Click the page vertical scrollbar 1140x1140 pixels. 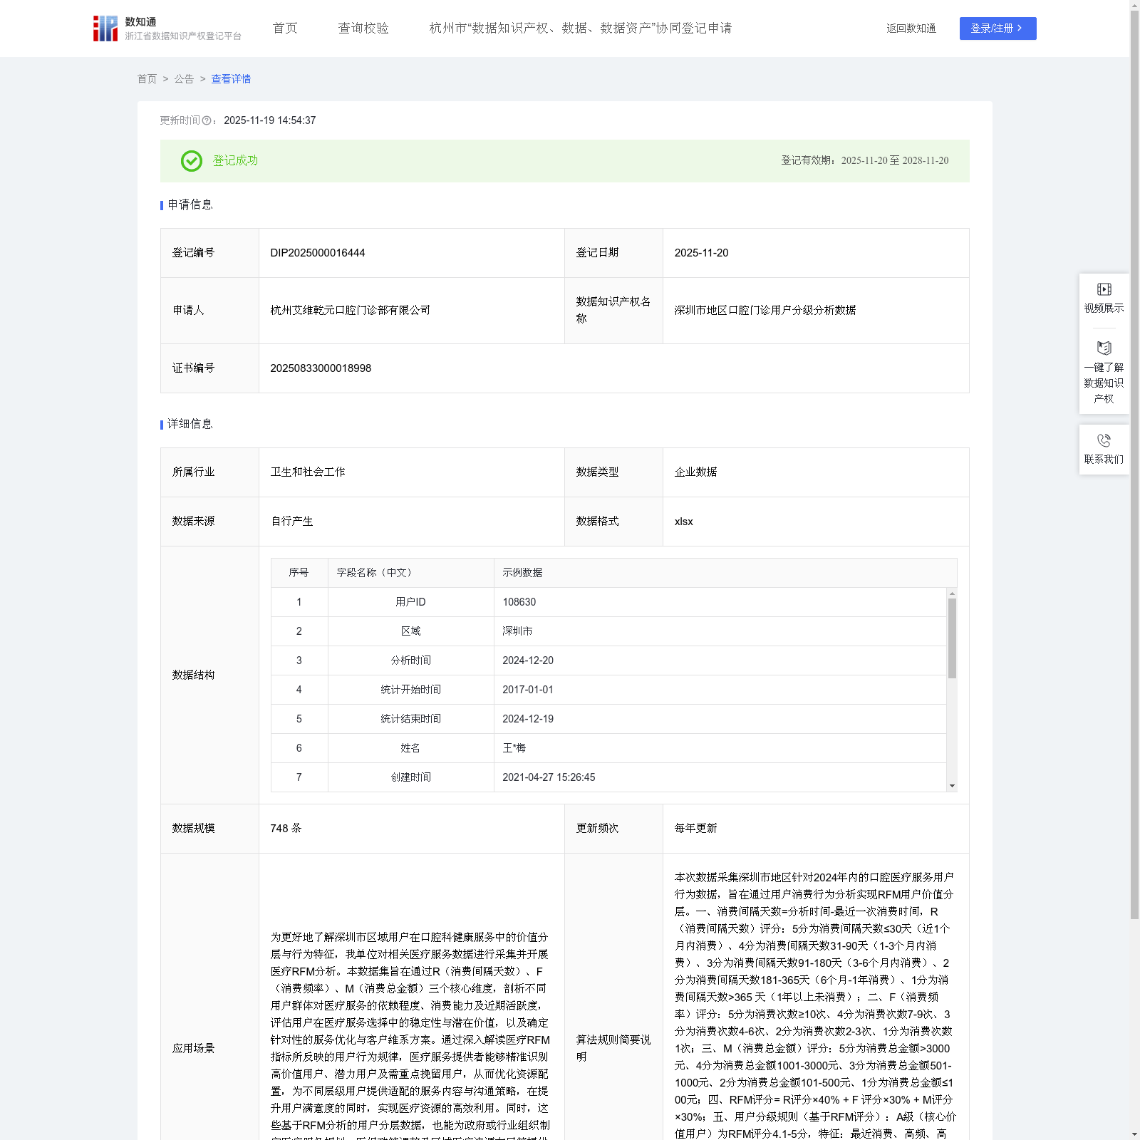click(x=1134, y=465)
